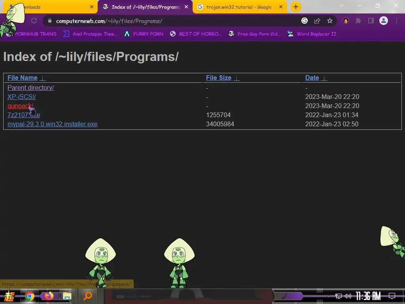405x304 pixels.
Task: Launch Firefox from the taskbar
Action: point(49,296)
